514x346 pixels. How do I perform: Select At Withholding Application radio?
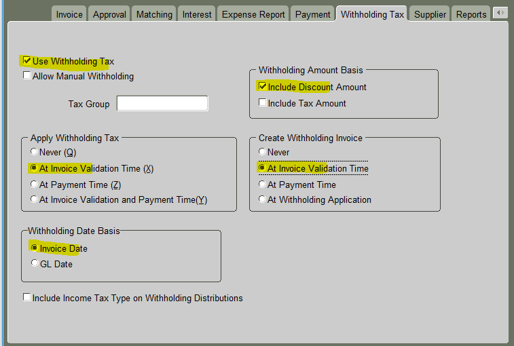(x=262, y=199)
